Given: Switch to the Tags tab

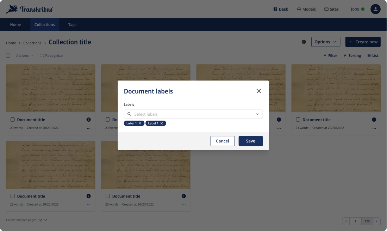Looking at the screenshot, I should 72,25.
